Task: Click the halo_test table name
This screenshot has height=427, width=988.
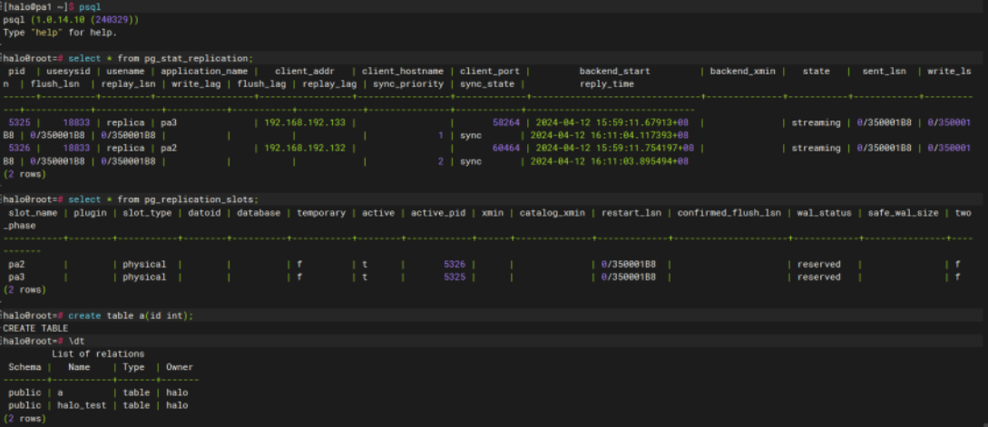Action: point(82,405)
